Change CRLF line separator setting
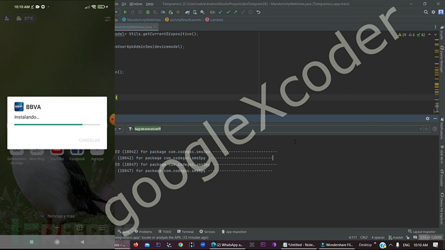The height and width of the screenshot is (250, 445). click(x=364, y=237)
